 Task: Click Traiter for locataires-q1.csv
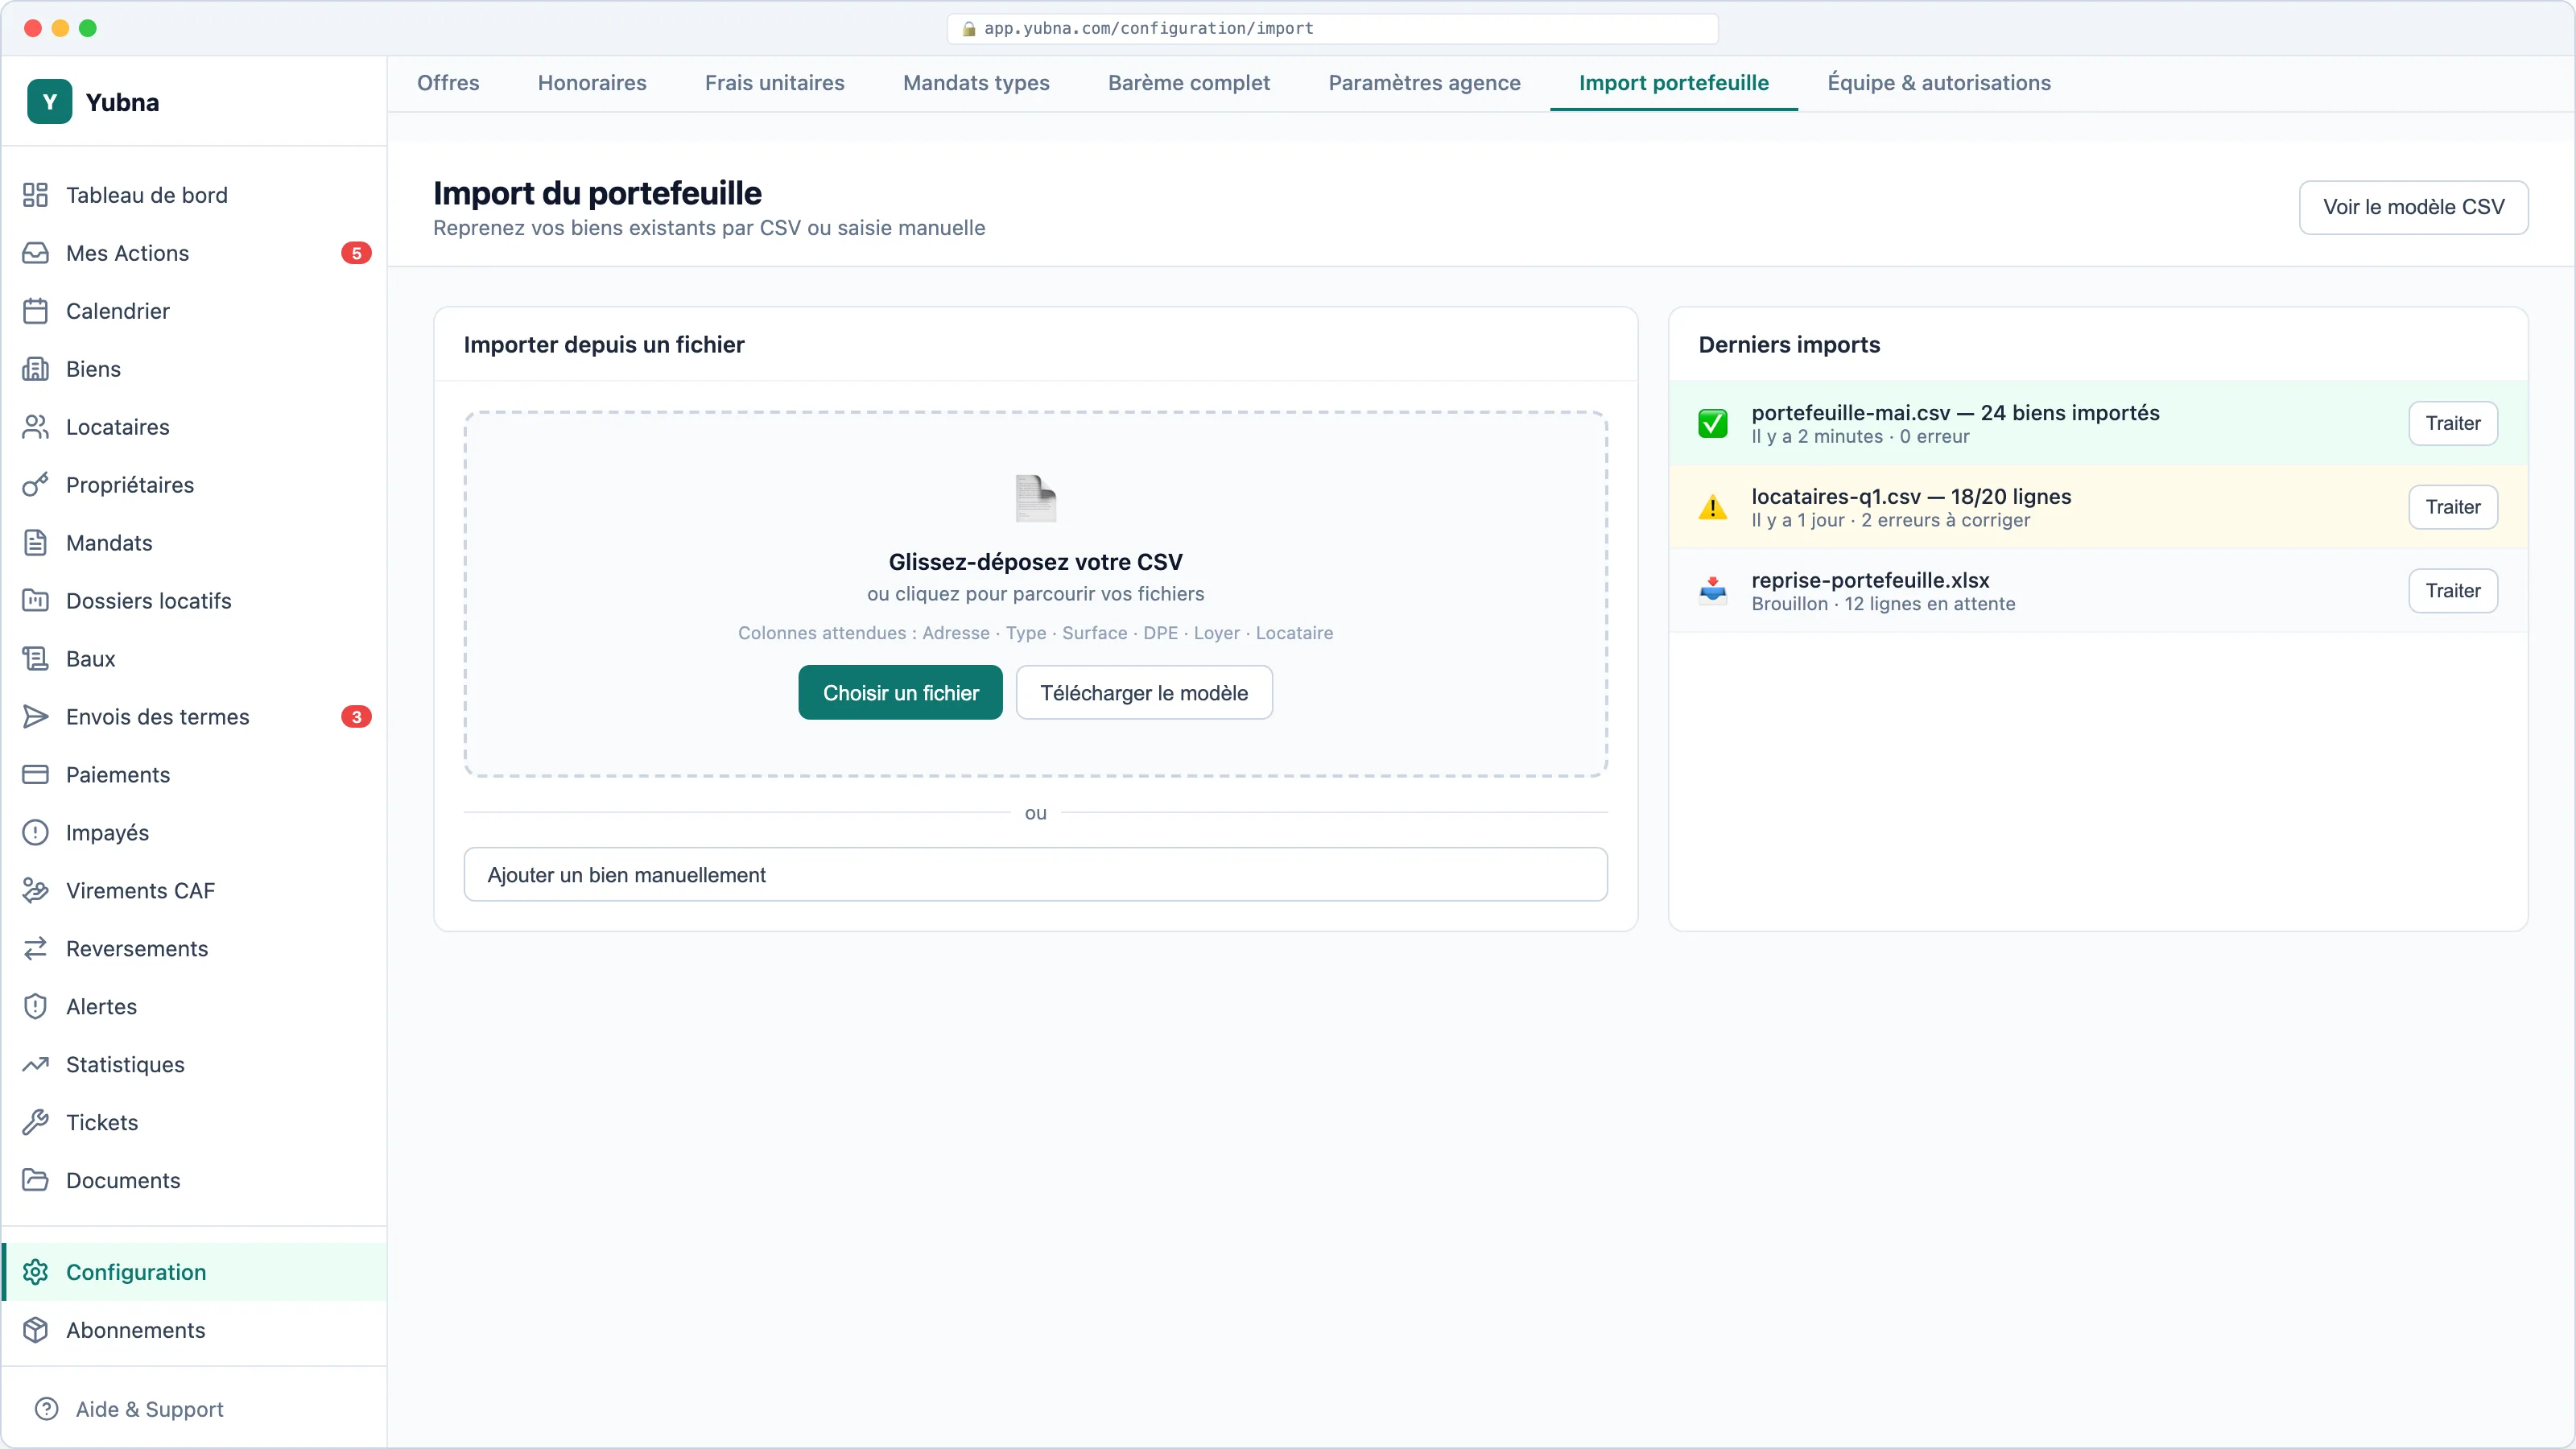pos(2453,508)
